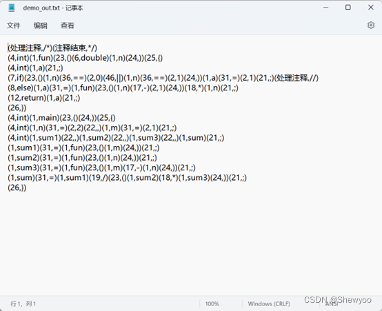The image size is (382, 311).
Task: Click the line starting with (处理注释,/*)
Action: (x=52, y=48)
